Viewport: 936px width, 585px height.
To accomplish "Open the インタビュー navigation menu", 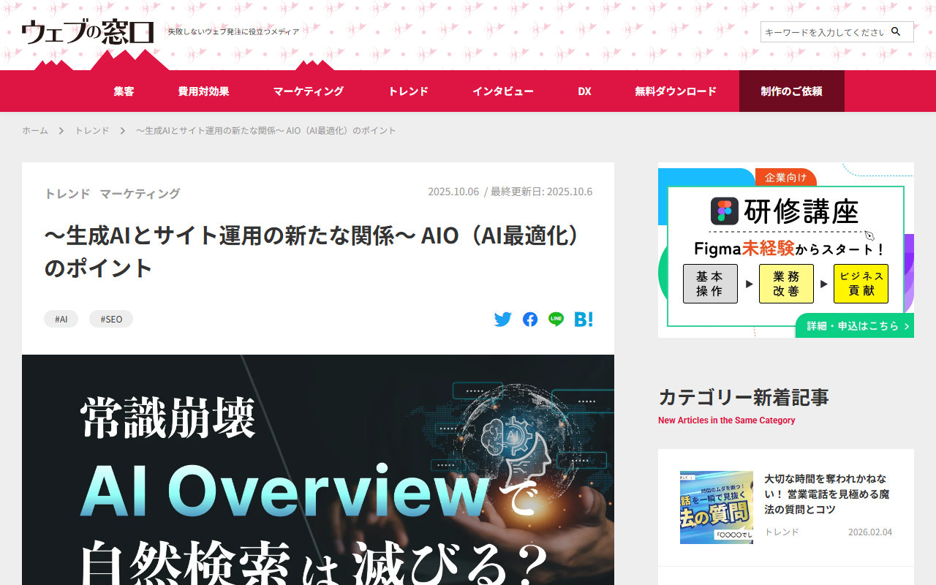I will coord(503,91).
